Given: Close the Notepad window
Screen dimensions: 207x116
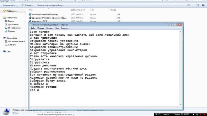Looking at the screenshot, I should point(180,25).
